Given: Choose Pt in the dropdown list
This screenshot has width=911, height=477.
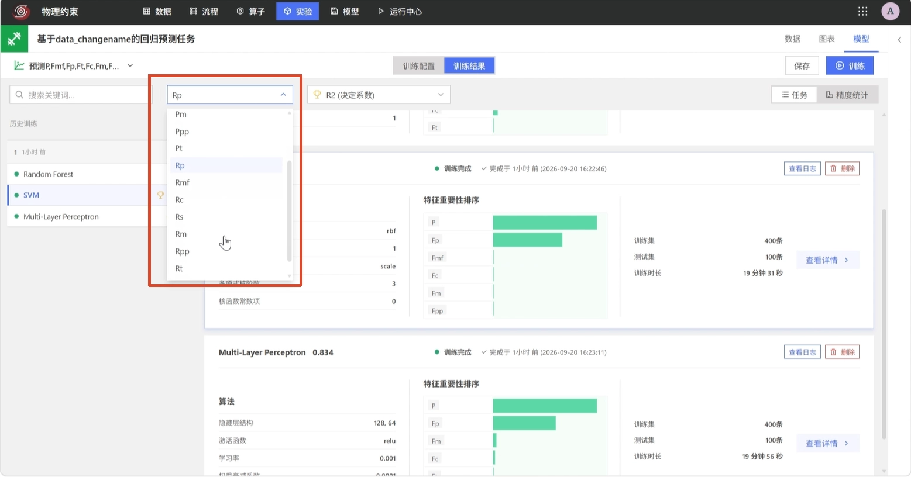Looking at the screenshot, I should (226, 148).
